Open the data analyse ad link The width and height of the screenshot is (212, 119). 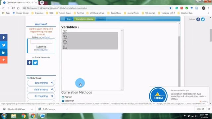(41, 90)
